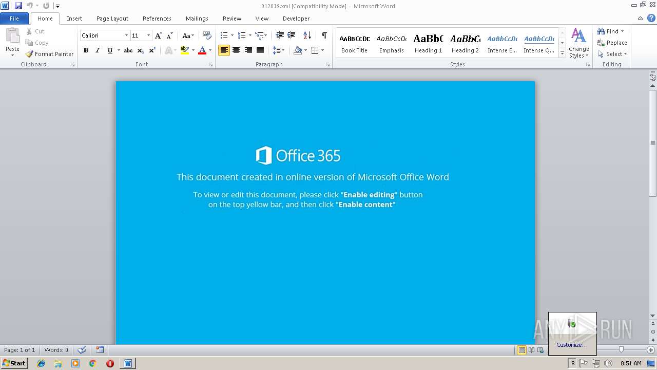Apply Superscript formatting
The height and width of the screenshot is (370, 657).
coord(152,50)
